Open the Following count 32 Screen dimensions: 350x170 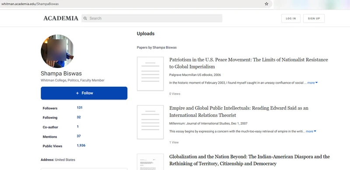click(x=79, y=117)
